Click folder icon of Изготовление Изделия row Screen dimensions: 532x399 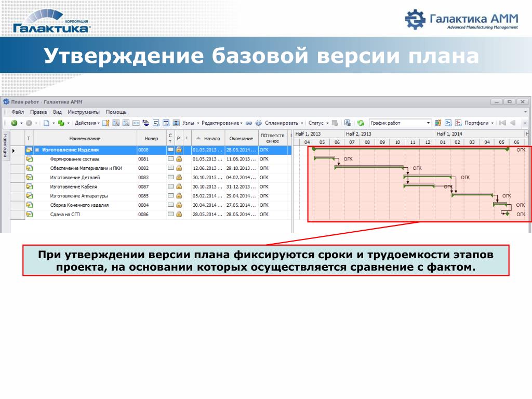coord(30,150)
